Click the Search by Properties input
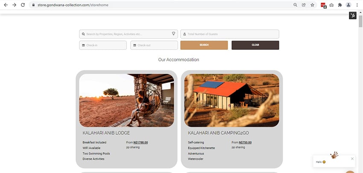The width and height of the screenshot is (363, 173). tap(129, 34)
